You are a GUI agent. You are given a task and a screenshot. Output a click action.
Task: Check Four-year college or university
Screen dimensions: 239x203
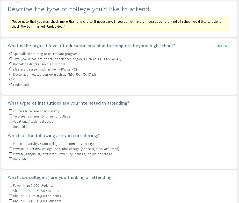(10, 111)
